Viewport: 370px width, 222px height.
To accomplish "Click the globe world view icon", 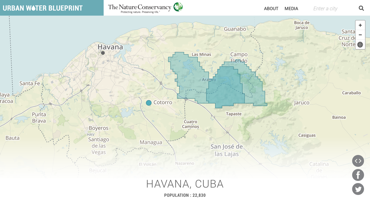I will click(x=360, y=45).
